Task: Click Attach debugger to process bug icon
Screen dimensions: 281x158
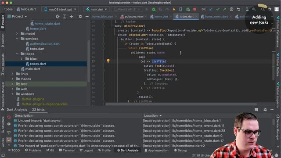Action: coord(188,9)
